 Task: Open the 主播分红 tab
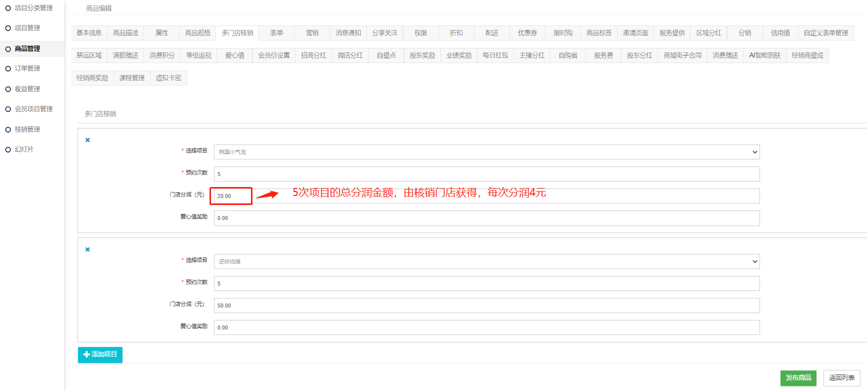(531, 55)
